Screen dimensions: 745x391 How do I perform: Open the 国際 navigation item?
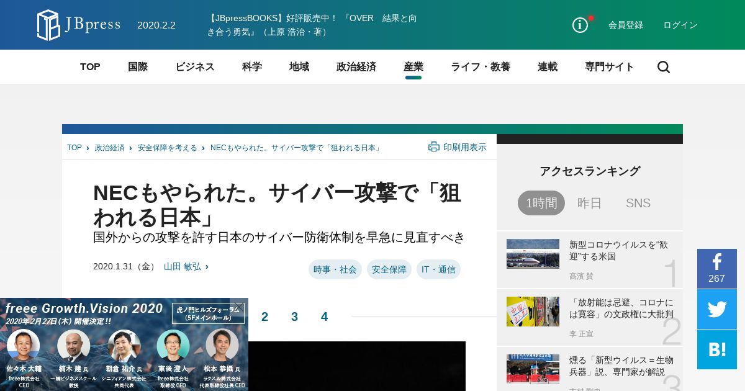[x=138, y=67]
